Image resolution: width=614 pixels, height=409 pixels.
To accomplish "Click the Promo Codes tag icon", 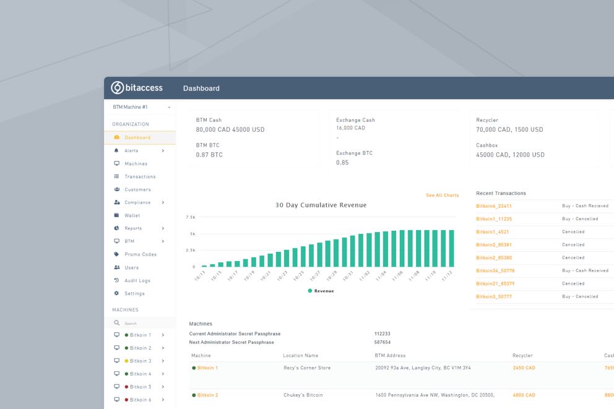I will coord(116,254).
